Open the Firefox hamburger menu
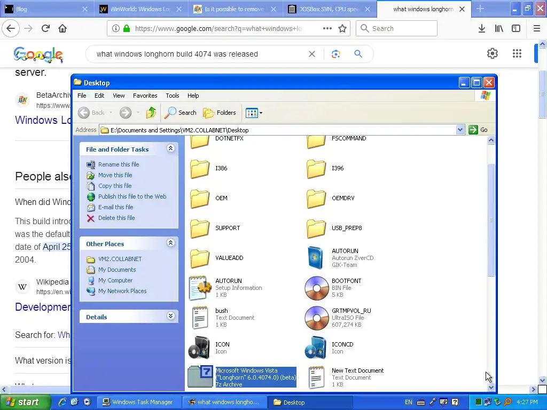Screen dimensions: 547x410 pyautogui.click(x=537, y=29)
